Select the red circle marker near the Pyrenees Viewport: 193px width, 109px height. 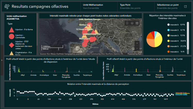tap(85, 44)
